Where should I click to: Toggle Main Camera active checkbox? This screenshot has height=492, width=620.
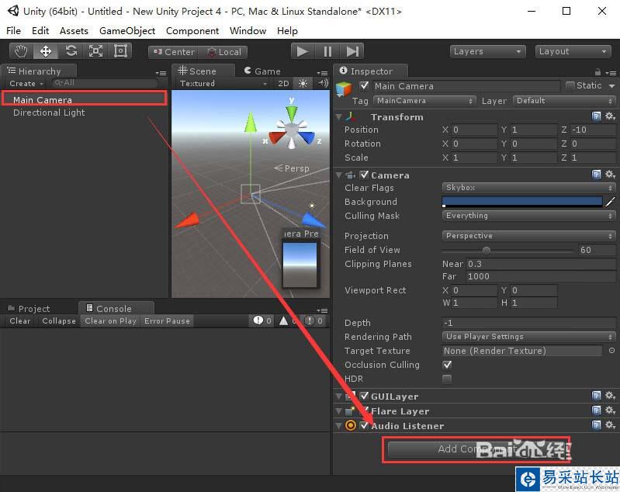coord(364,85)
